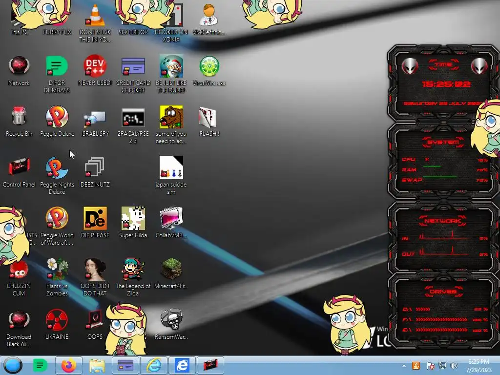Click the Java update tray icon
The image size is (500, 375).
pyautogui.click(x=416, y=366)
